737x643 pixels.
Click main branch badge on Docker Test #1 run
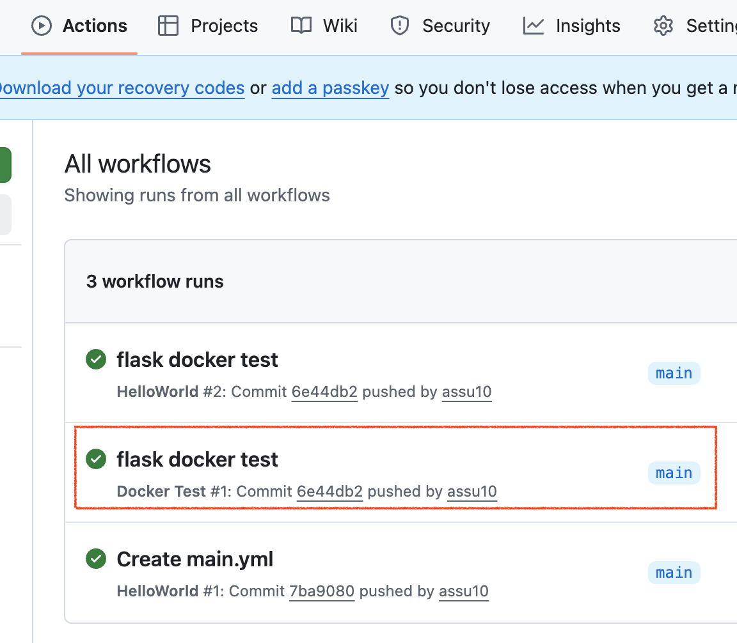(x=674, y=473)
